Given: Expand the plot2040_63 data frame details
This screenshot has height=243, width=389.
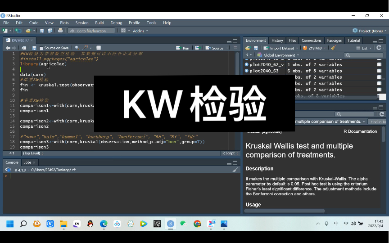Looking at the screenshot, I should 247,71.
